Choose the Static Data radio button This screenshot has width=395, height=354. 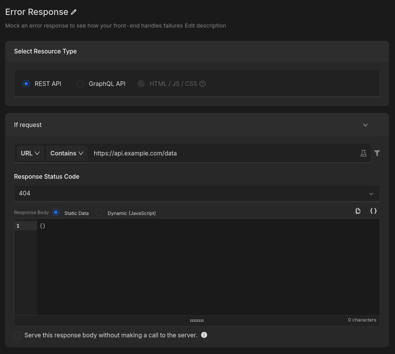(x=56, y=212)
